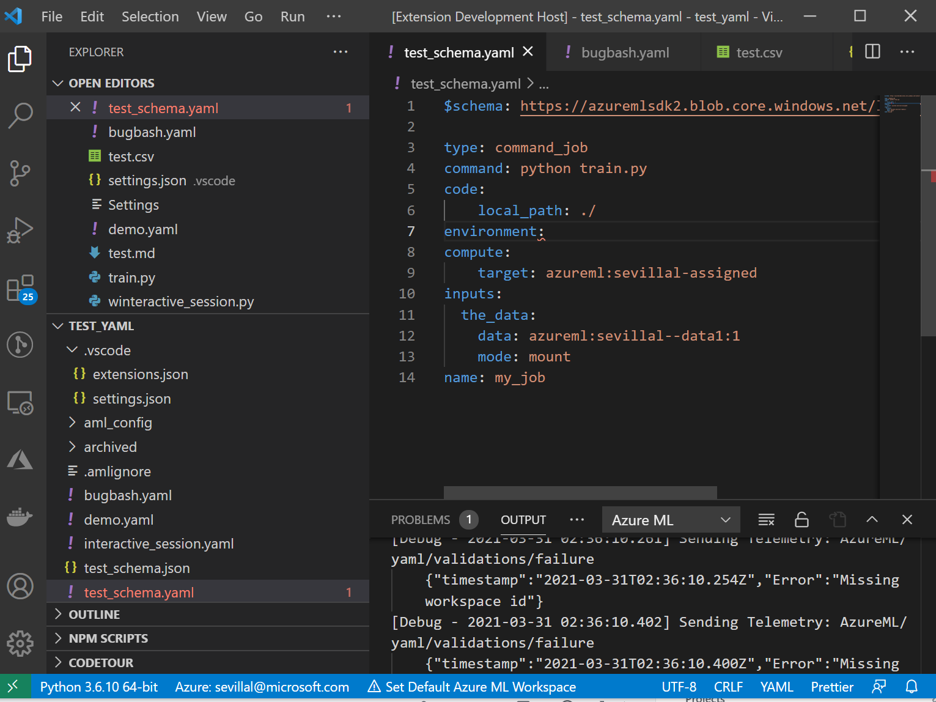The width and height of the screenshot is (936, 702).
Task: Open the Source Control view
Action: 20,173
